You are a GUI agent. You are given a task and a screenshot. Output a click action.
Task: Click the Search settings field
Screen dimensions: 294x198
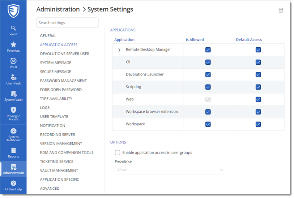pyautogui.click(x=67, y=23)
